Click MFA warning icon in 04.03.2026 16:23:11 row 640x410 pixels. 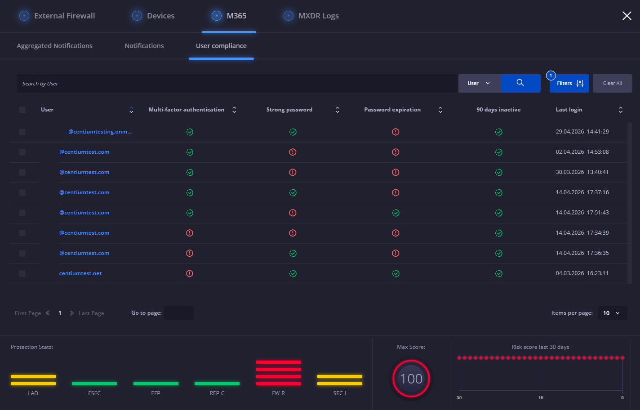[x=190, y=273]
